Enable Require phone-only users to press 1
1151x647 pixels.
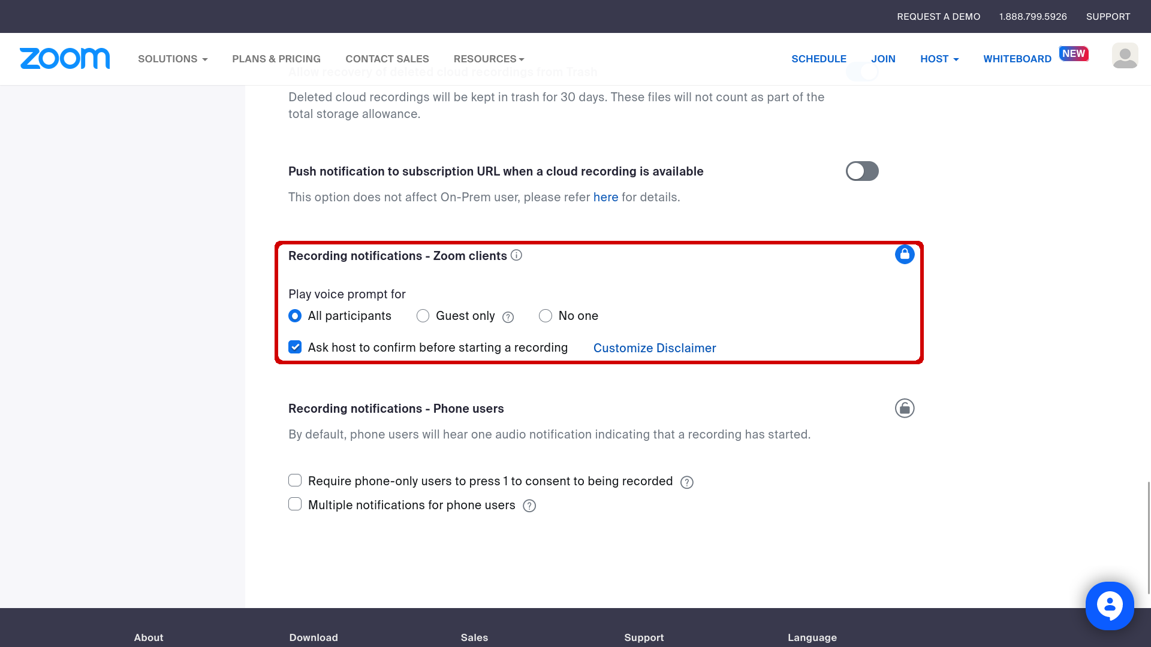295,480
